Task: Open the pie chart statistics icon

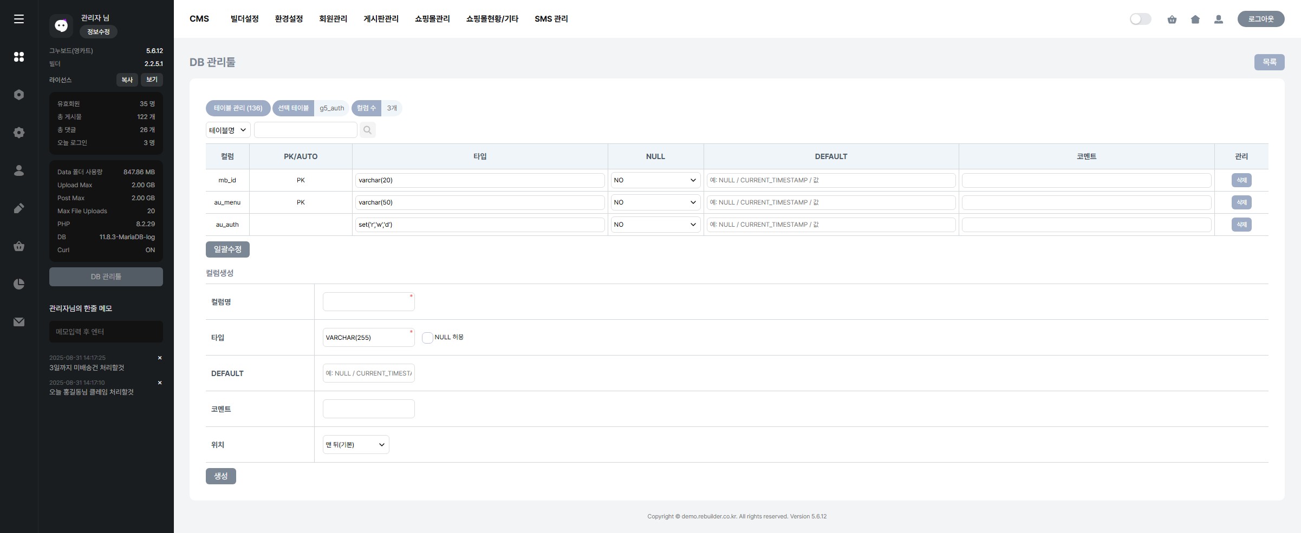Action: point(19,284)
